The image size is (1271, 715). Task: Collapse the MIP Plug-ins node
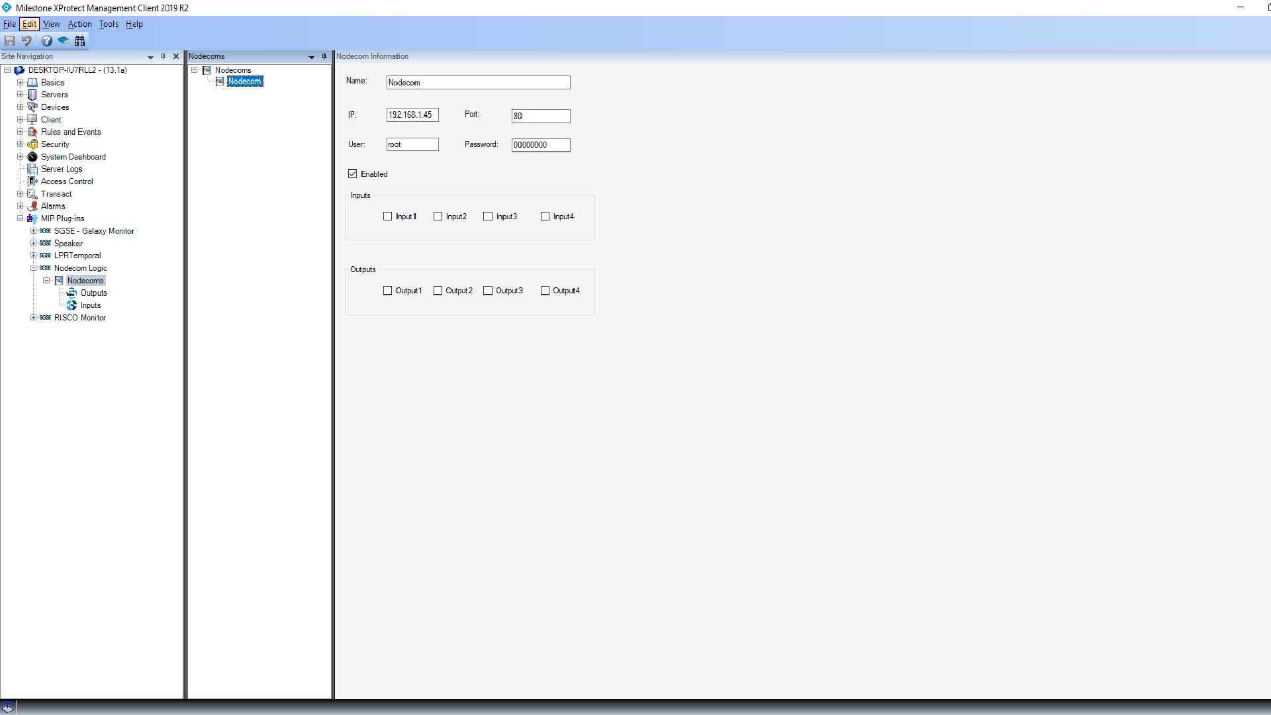click(21, 218)
